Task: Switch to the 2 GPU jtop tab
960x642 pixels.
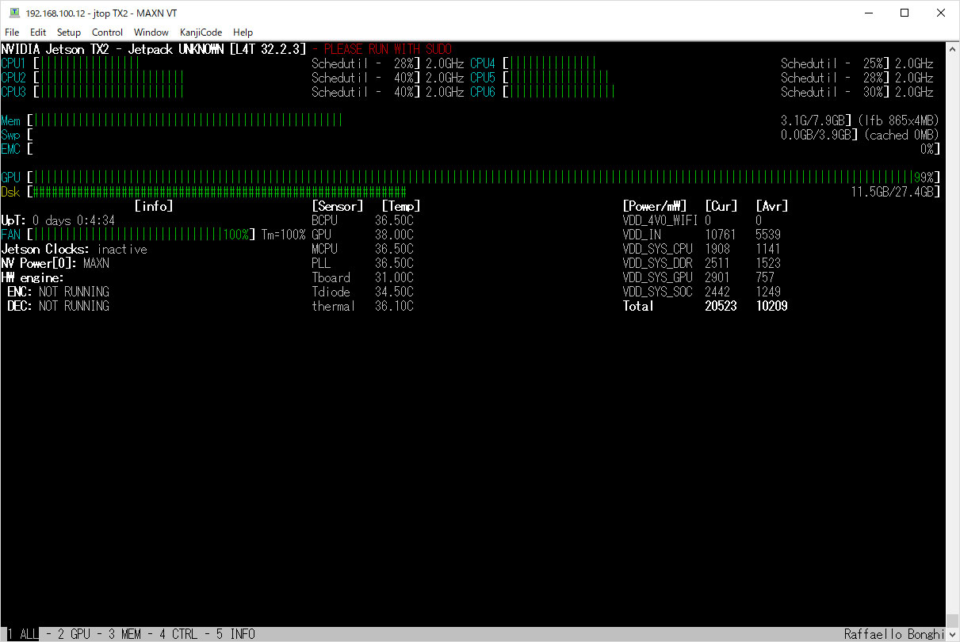Action: coord(74,634)
